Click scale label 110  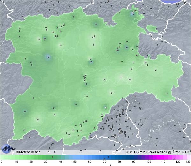coord(163,162)
